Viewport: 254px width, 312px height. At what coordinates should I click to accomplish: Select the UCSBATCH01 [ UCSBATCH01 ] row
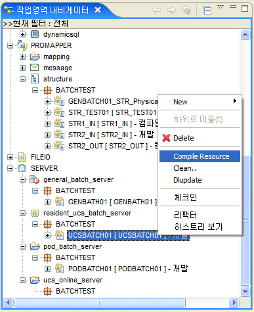tap(128, 236)
